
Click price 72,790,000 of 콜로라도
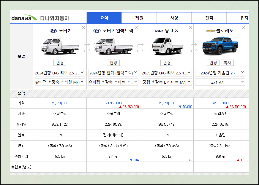point(220,103)
